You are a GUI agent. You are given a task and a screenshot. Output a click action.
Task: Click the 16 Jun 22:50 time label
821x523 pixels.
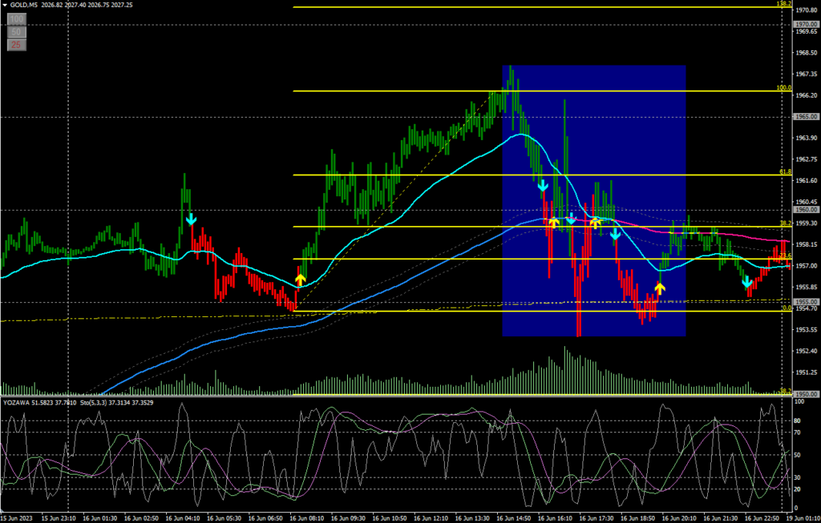pos(762,518)
